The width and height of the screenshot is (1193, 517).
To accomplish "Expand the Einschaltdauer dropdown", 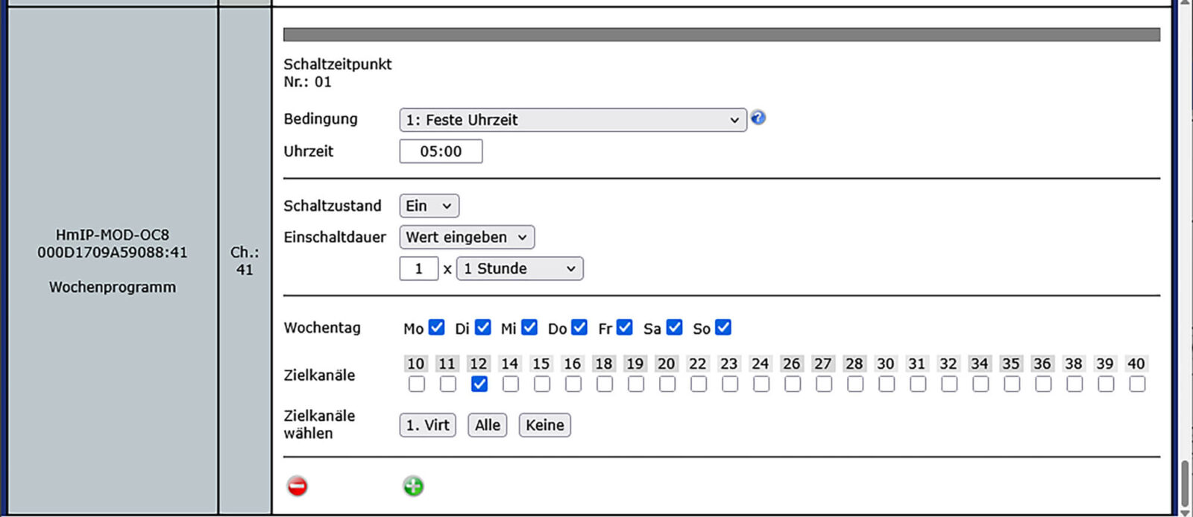I will [x=467, y=237].
